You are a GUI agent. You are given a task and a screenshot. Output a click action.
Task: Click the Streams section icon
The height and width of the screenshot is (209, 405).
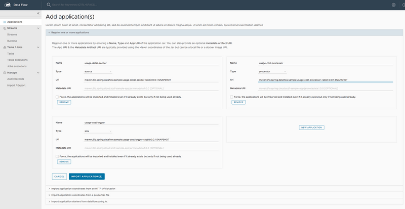[5, 28]
